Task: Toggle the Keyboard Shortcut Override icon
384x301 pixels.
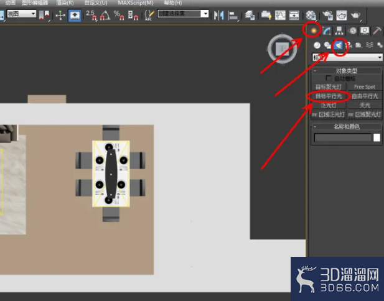Action: pos(75,16)
